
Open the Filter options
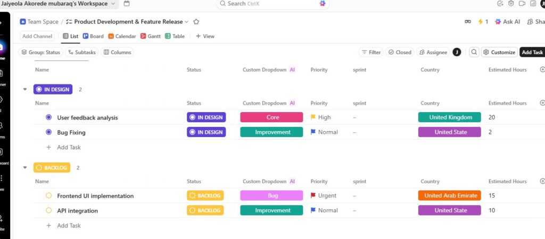pos(371,52)
